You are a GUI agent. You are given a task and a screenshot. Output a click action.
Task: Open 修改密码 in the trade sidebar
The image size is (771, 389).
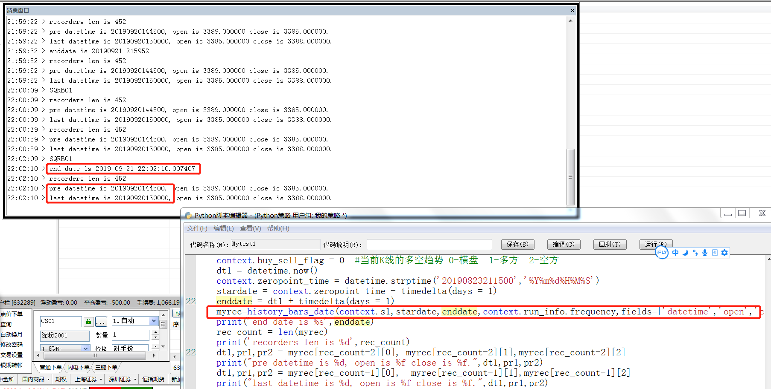(x=12, y=345)
